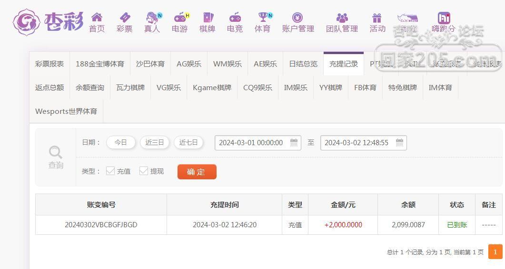Toggle the 充值 type checkbox
This screenshot has width=505, height=269.
[110, 171]
